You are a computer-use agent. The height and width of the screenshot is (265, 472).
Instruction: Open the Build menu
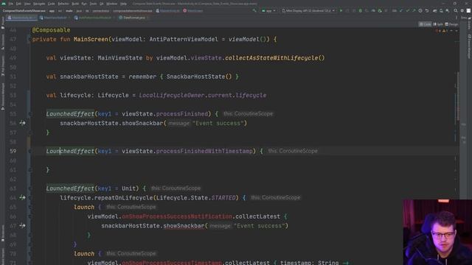coord(75,4)
